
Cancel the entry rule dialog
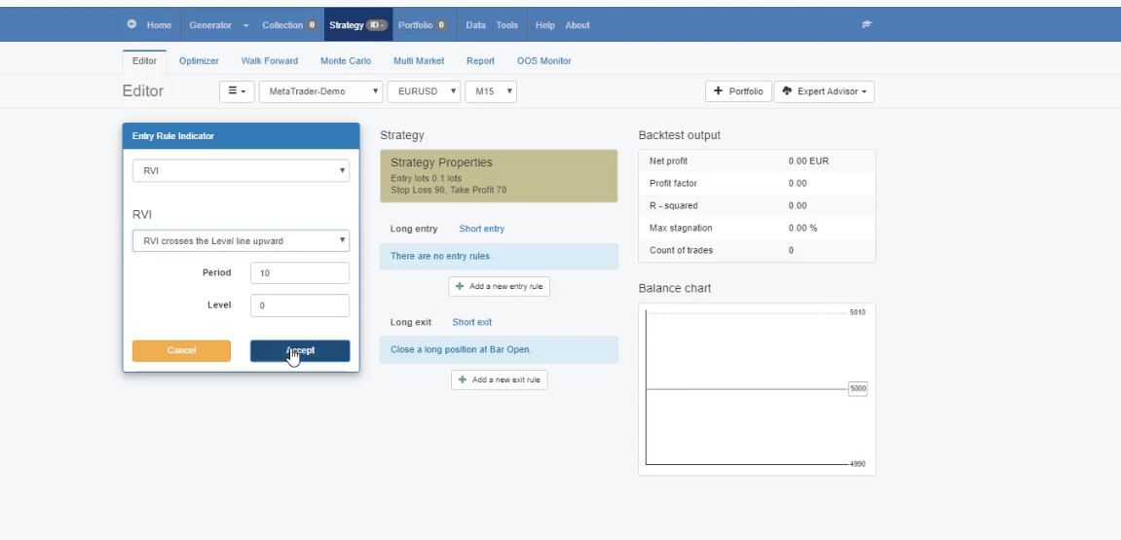[181, 350]
